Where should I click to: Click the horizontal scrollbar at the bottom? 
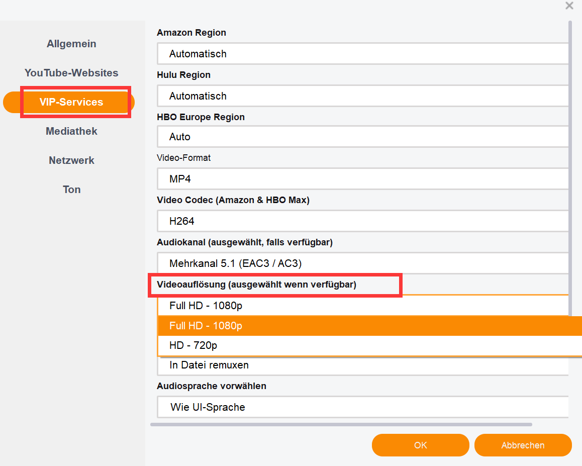tap(341, 424)
